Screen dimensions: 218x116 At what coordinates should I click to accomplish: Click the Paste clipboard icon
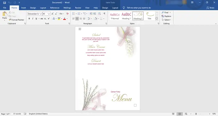(x=5, y=14)
